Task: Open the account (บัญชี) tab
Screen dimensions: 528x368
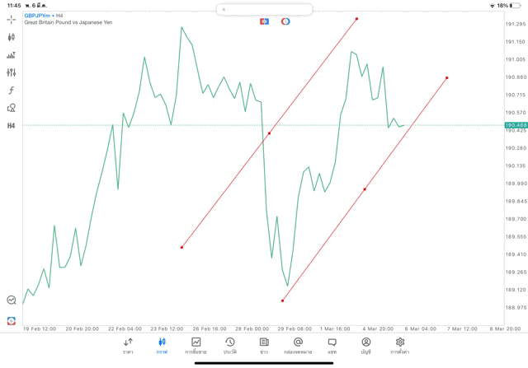Action: tap(365, 344)
